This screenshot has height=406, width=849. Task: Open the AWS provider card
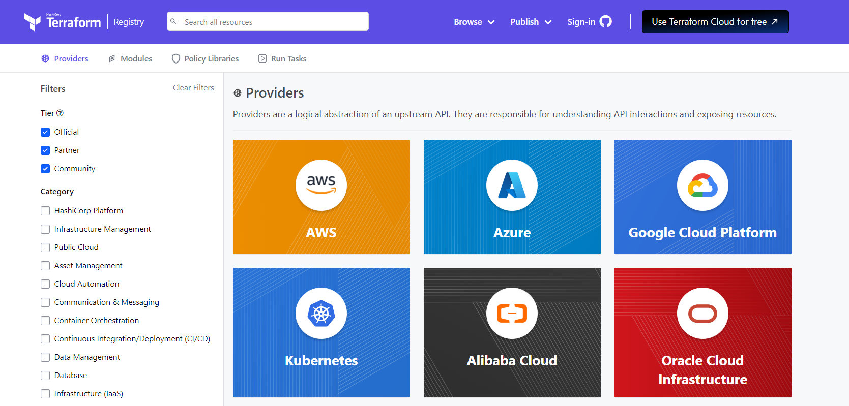tap(321, 197)
